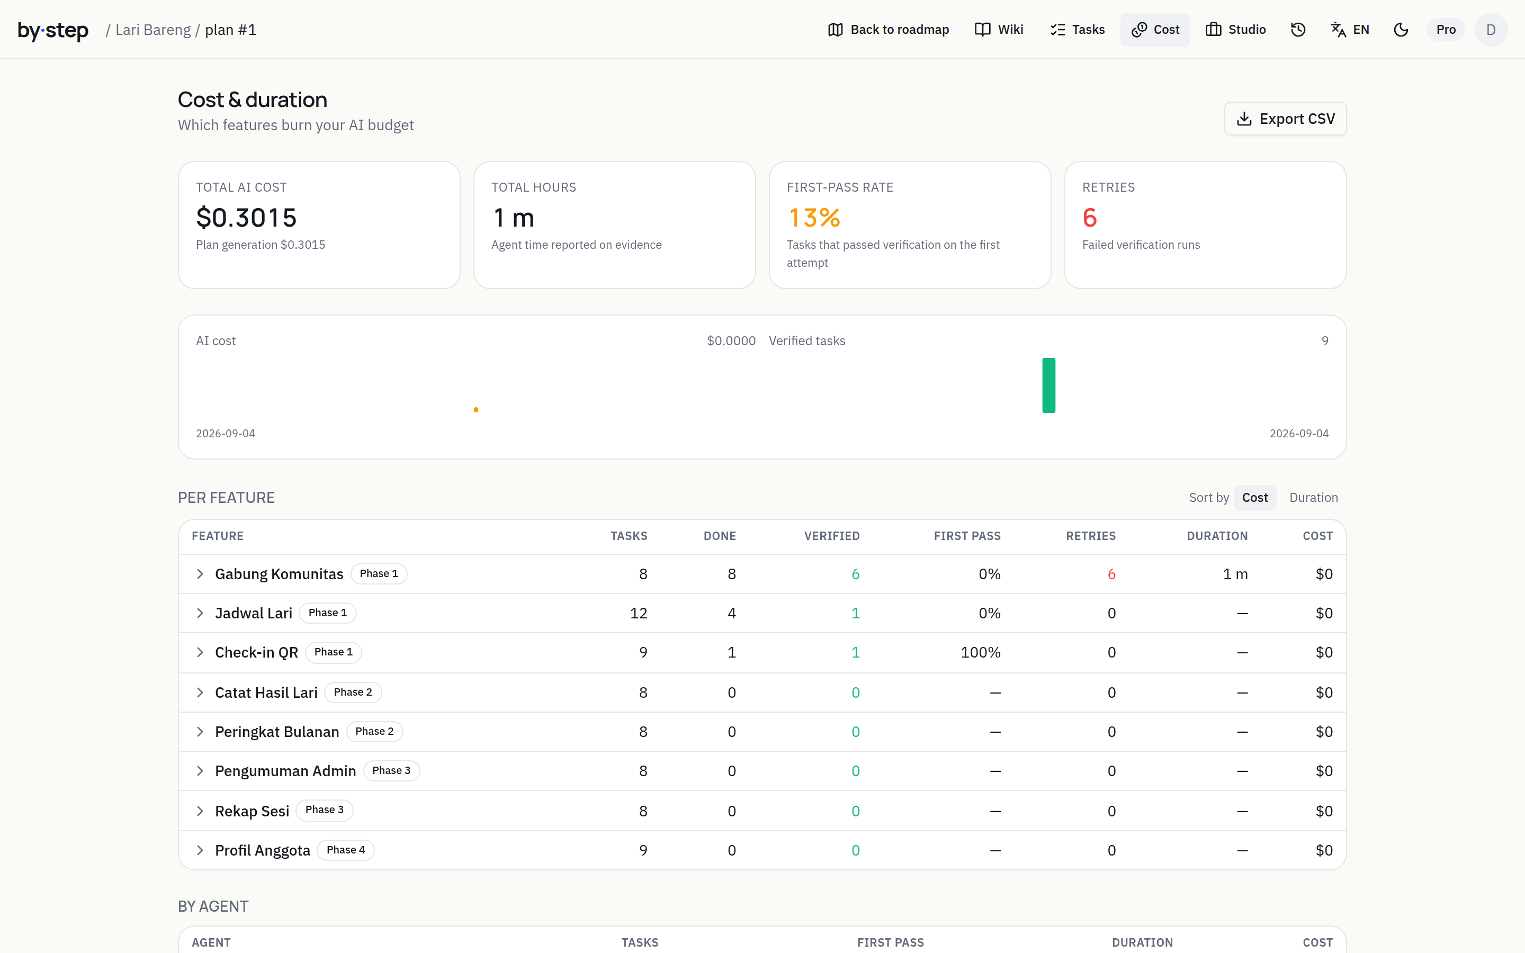Click the red Retries card value 6

pyautogui.click(x=1090, y=218)
